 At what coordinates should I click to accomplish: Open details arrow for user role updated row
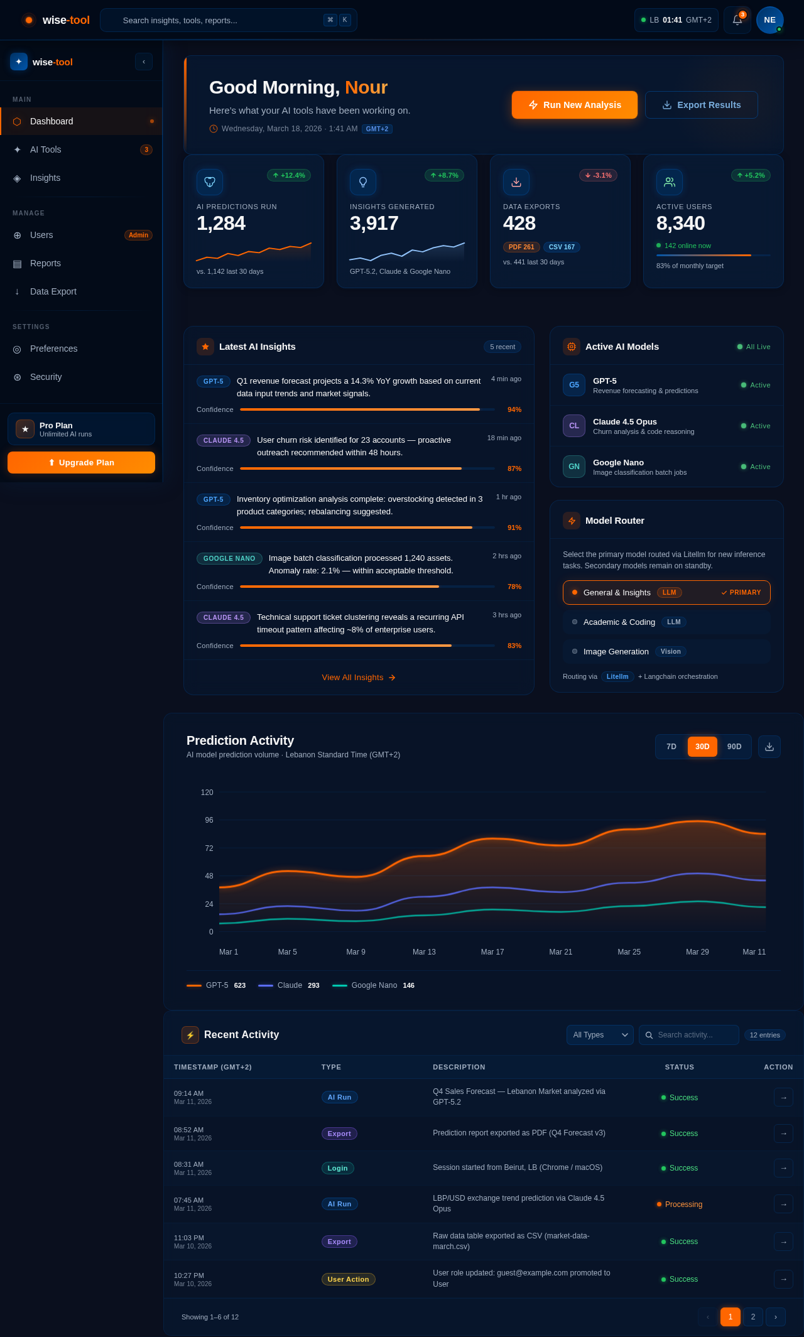click(783, 1279)
